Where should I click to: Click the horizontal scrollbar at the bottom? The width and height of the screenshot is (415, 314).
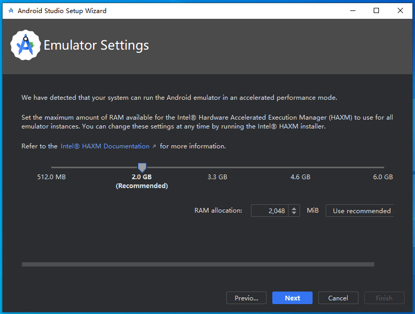(x=198, y=264)
